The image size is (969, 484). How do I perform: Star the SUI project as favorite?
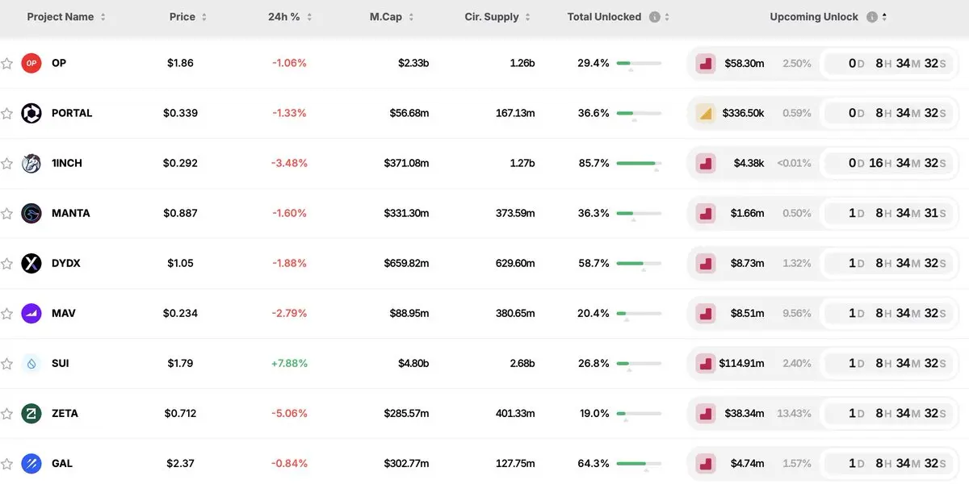pos(7,363)
